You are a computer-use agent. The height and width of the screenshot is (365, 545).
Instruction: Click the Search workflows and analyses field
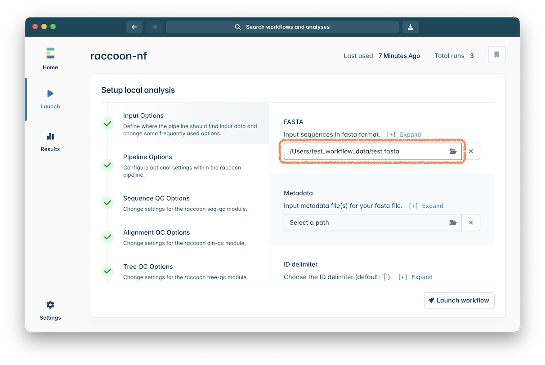click(x=282, y=27)
